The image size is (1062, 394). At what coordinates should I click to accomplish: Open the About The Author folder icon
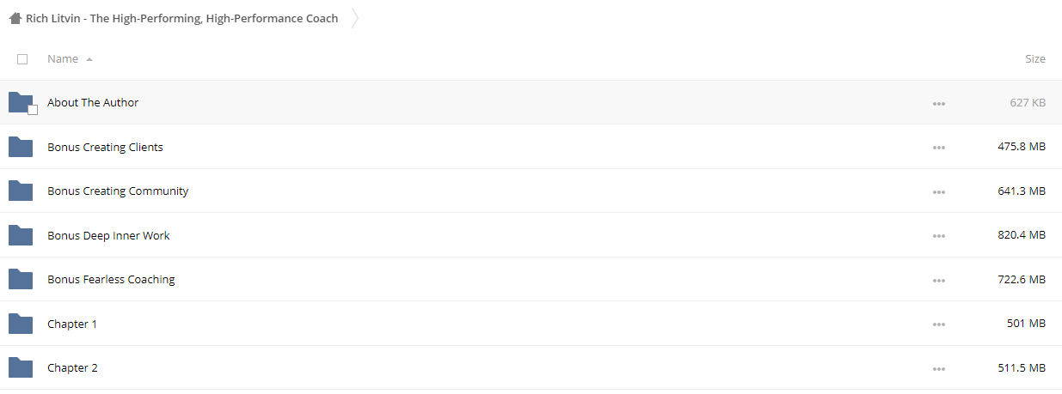pos(21,102)
